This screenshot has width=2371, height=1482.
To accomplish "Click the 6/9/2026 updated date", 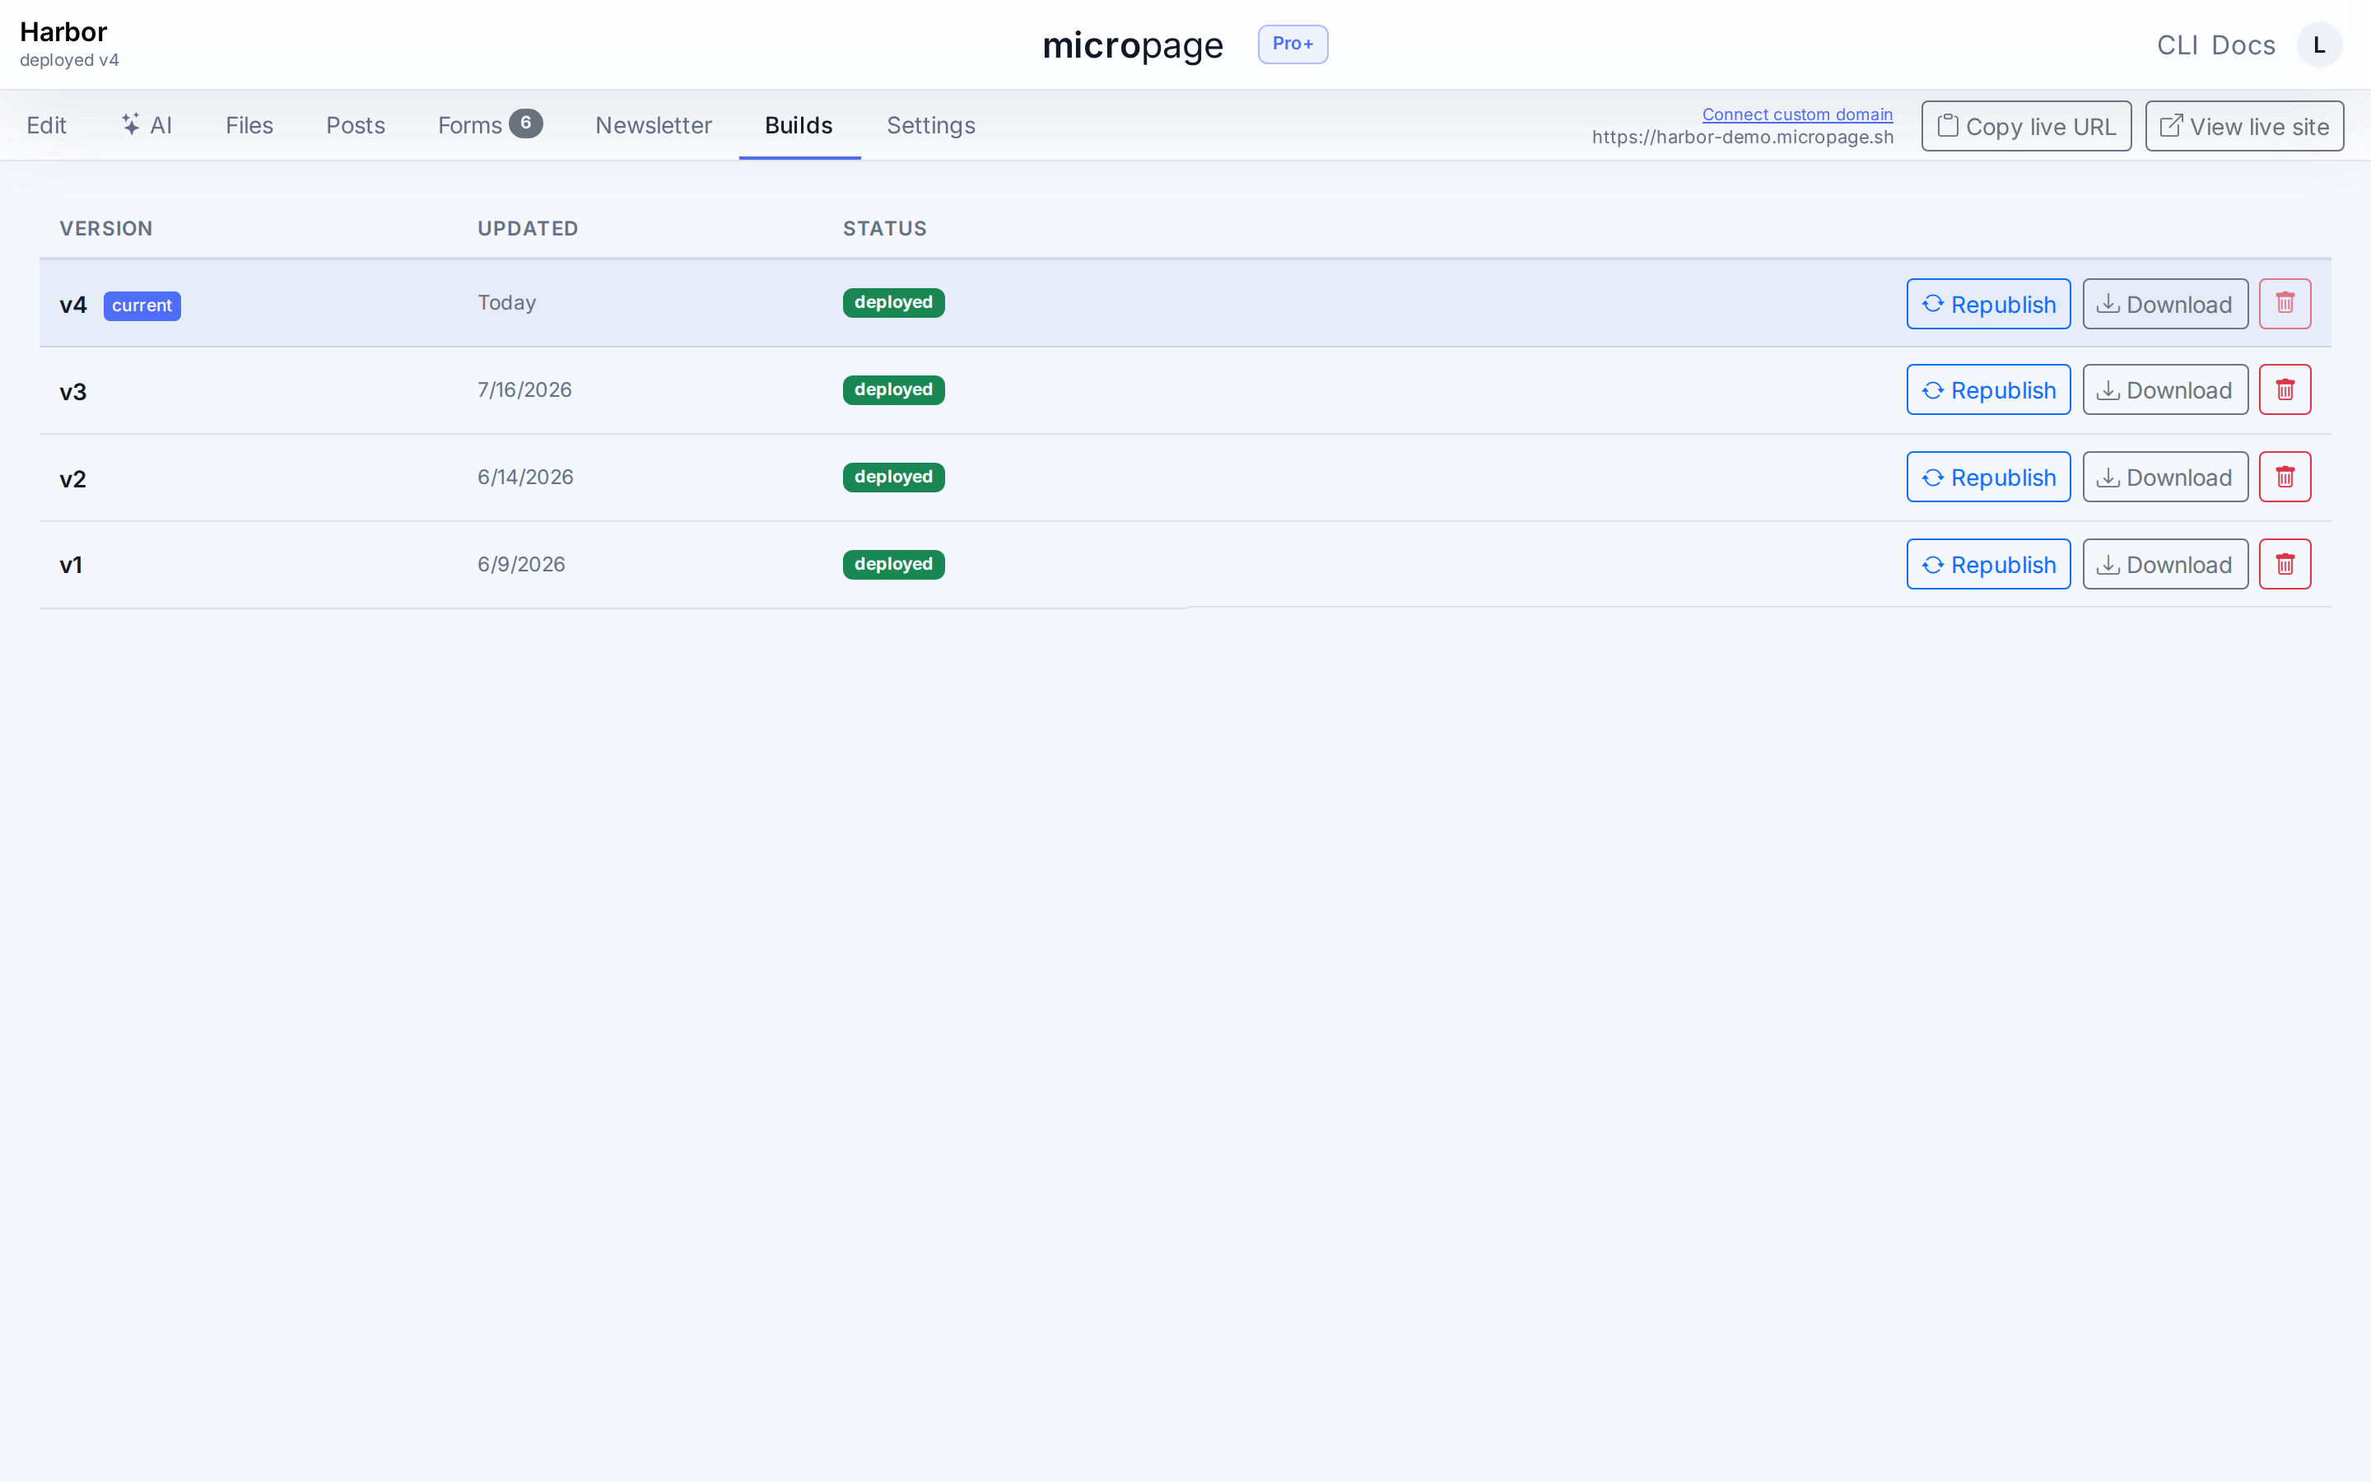I will (521, 565).
